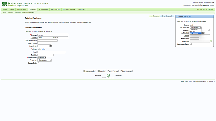Click the Grades Garden logo in the header
This screenshot has width=216, height=121.
(x=9, y=4)
